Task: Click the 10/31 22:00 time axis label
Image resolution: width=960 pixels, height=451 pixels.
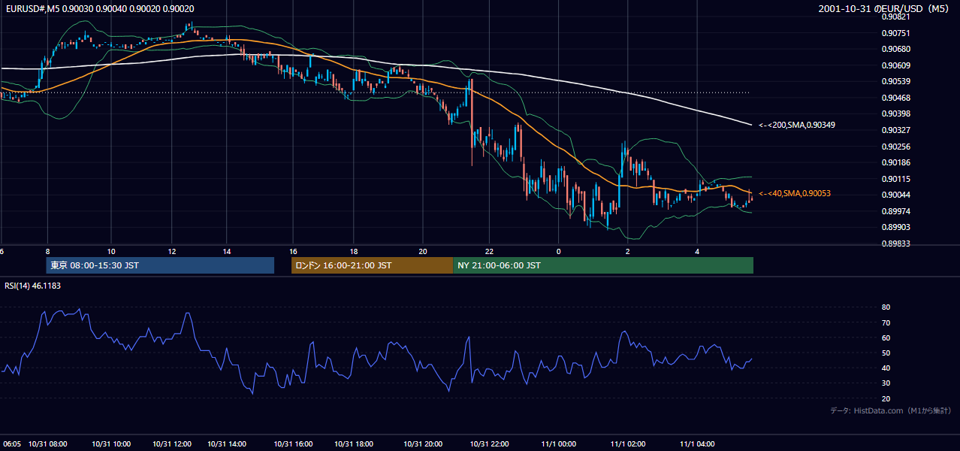Action: pos(490,444)
